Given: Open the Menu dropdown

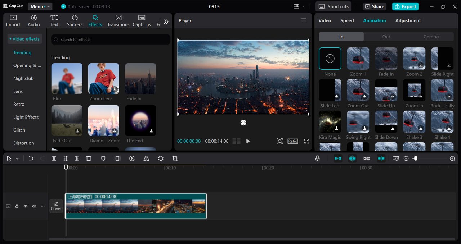Looking at the screenshot, I should (x=40, y=6).
